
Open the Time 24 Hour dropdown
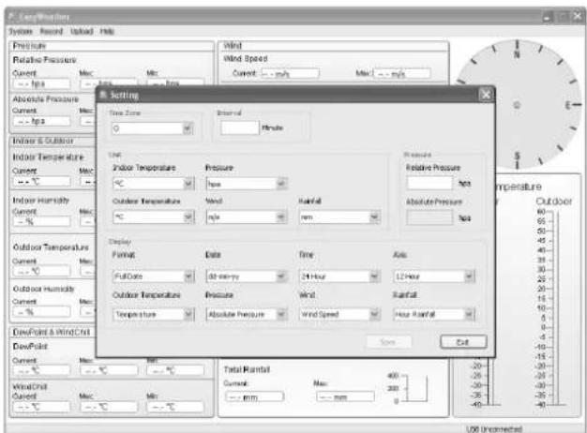coord(340,276)
